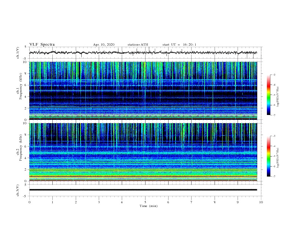Click the upper "log(PSD)(V²/Hz)" colorbar label
Screen dimensions: 294x227
click(x=278, y=97)
